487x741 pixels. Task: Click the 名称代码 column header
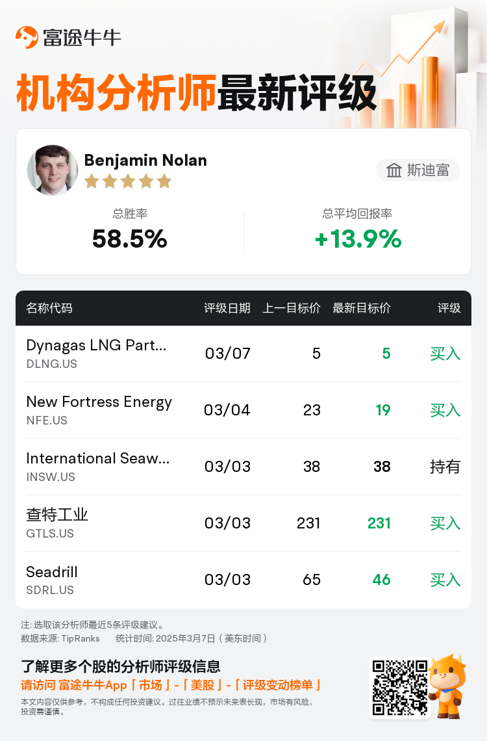coord(49,308)
